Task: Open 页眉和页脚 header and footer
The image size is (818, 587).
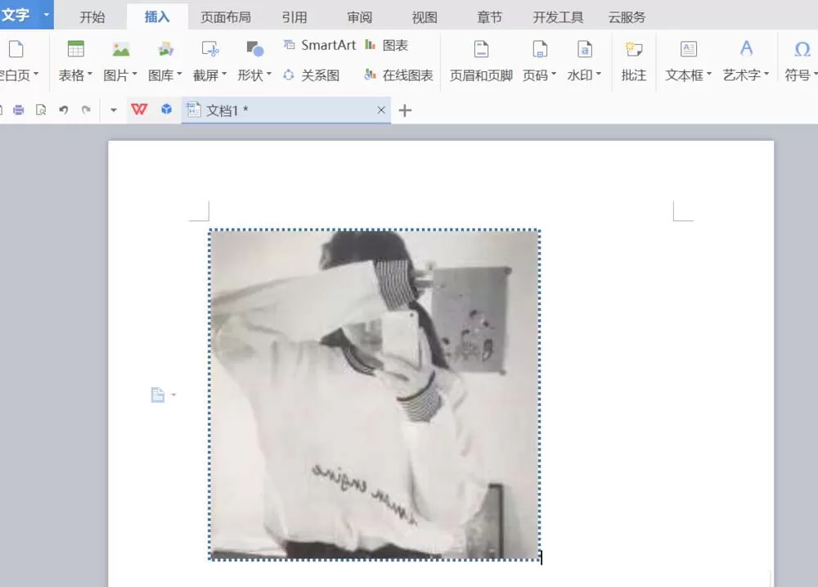Action: point(481,61)
